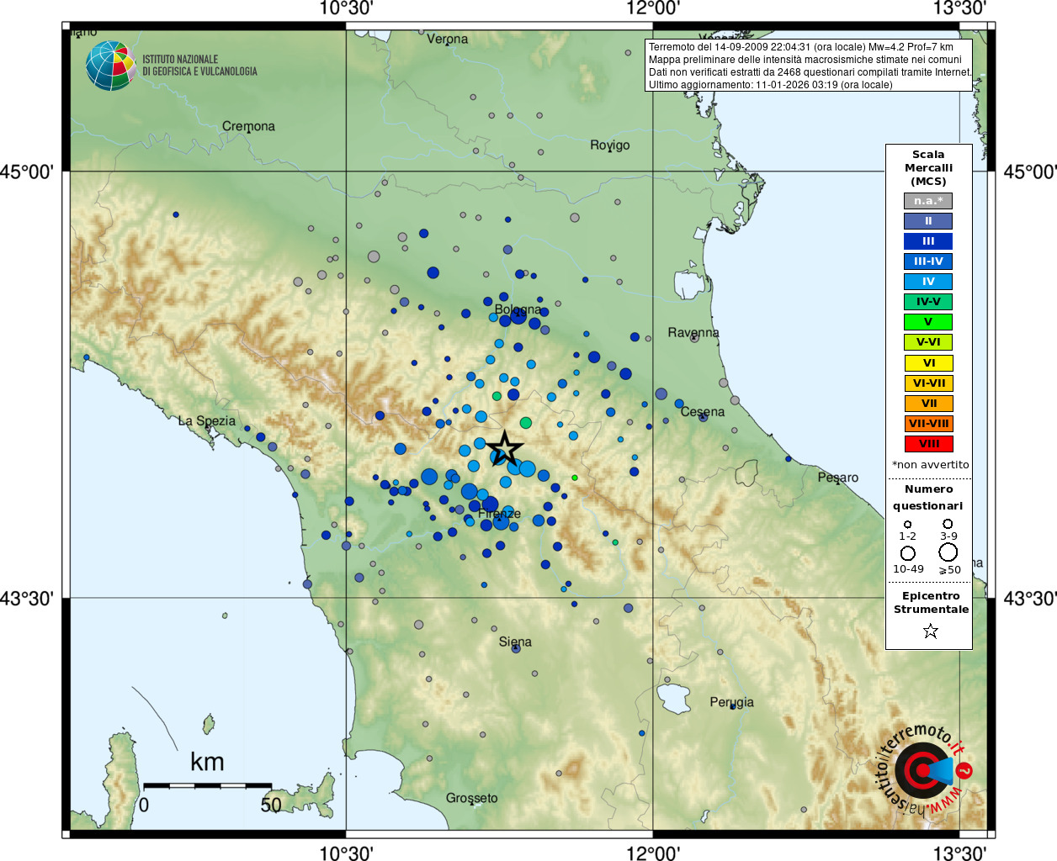
Task: Click the IV-V intensity legend swatch
Action: coord(928,302)
